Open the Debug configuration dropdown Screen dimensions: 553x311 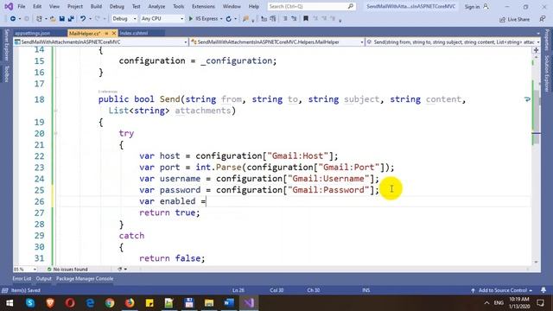coord(124,19)
